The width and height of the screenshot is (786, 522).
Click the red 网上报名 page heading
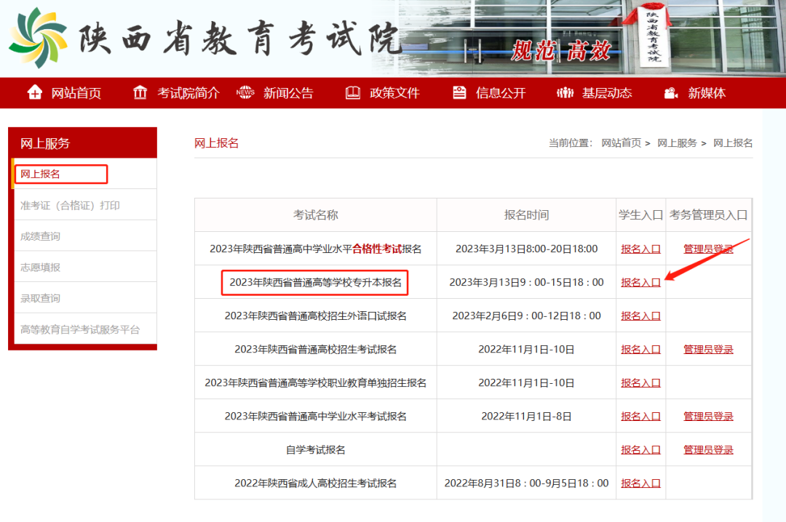[217, 143]
